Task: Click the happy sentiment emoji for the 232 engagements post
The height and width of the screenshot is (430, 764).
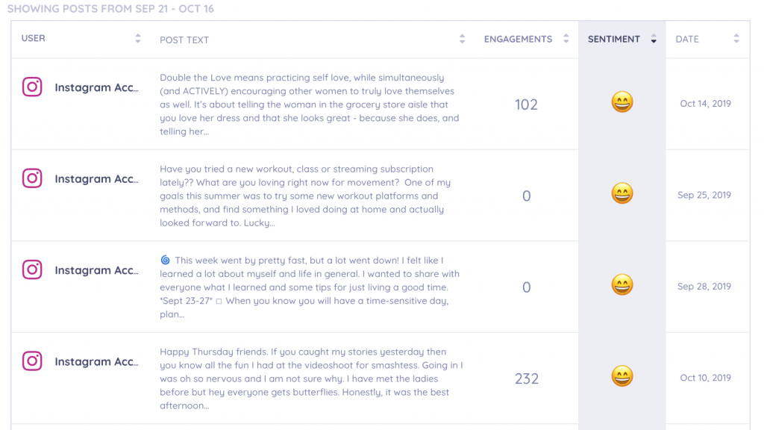Action: pos(622,376)
